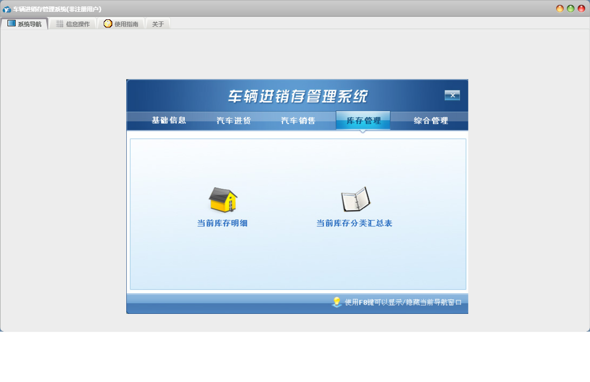Select the 系统导航 top tab
Screen dimensions: 590x382
25,24
